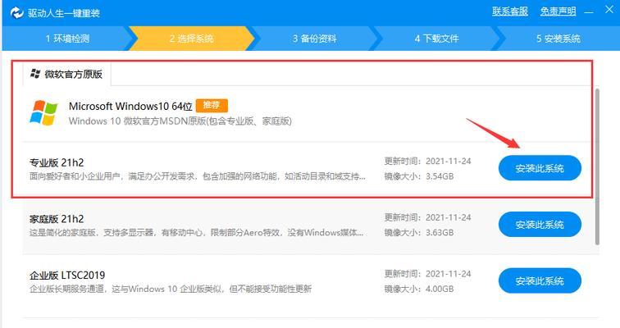Viewport: 620px width, 328px height.
Task: Open the 免责声明 link
Action: point(558,11)
